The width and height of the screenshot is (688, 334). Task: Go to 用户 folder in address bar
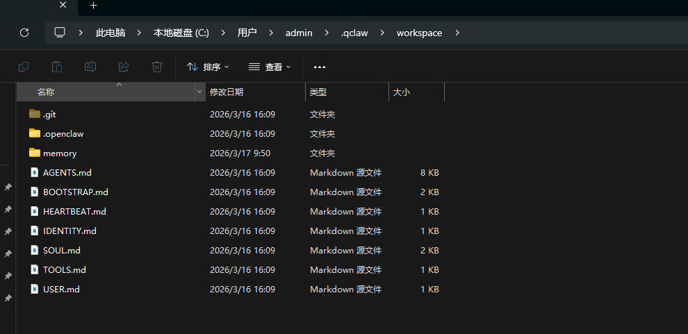point(247,33)
